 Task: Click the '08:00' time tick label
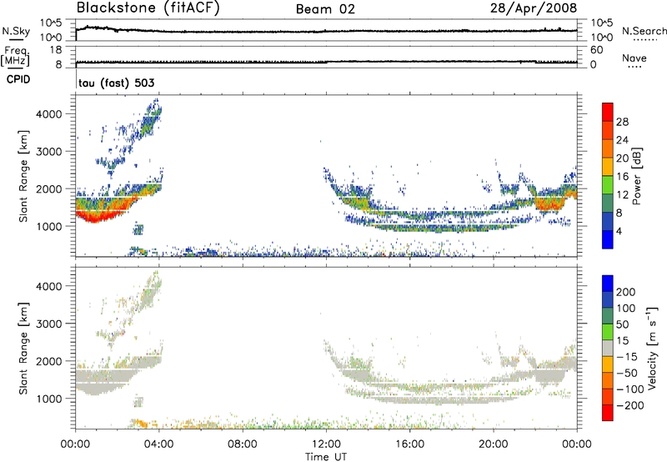click(242, 444)
